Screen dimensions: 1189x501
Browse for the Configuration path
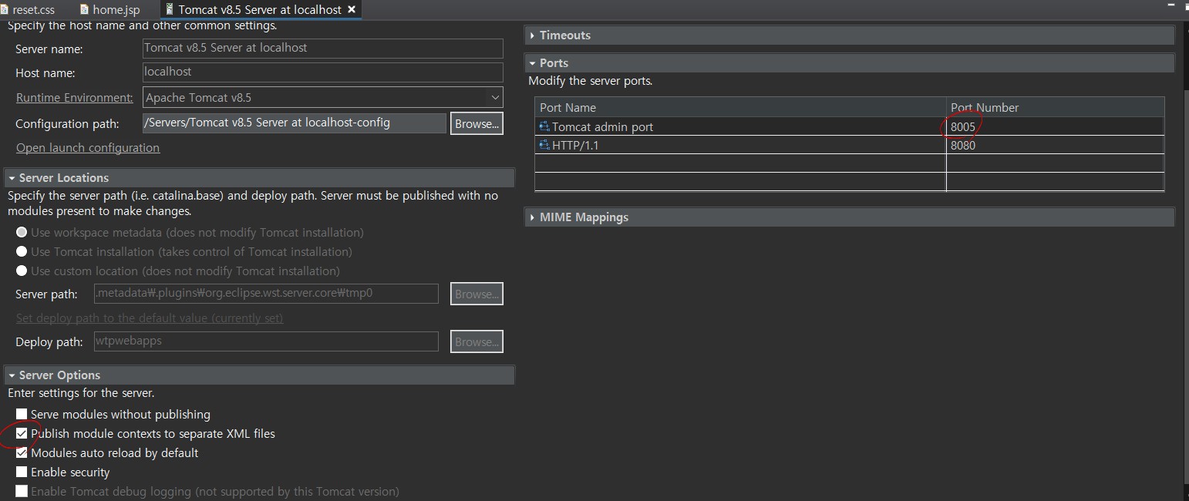tap(477, 123)
